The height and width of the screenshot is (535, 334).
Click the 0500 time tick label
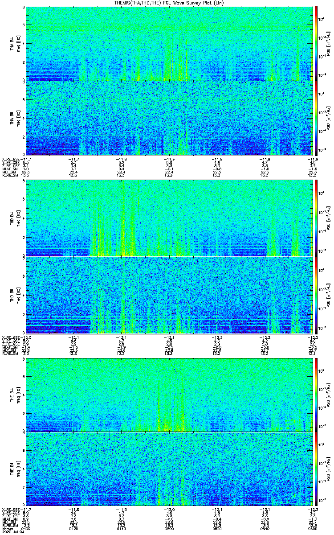169,528
